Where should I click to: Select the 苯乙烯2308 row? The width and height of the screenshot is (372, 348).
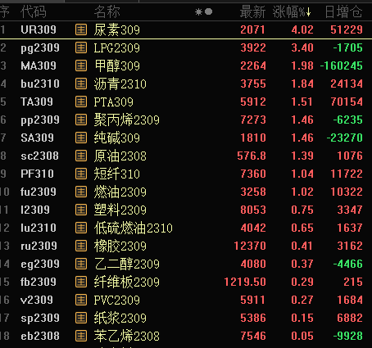[186, 336]
